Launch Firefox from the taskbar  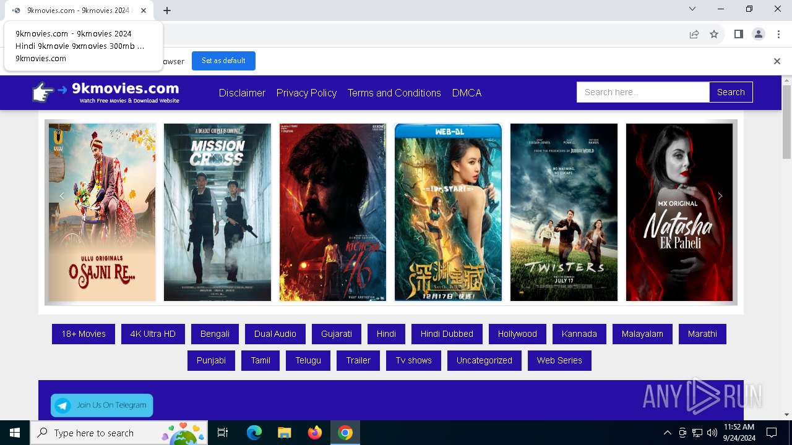(315, 433)
